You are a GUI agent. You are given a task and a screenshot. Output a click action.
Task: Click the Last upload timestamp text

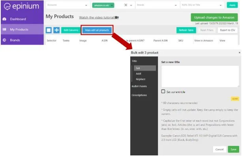216,23
